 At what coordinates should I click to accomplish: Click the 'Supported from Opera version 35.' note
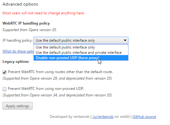[x=29, y=30]
